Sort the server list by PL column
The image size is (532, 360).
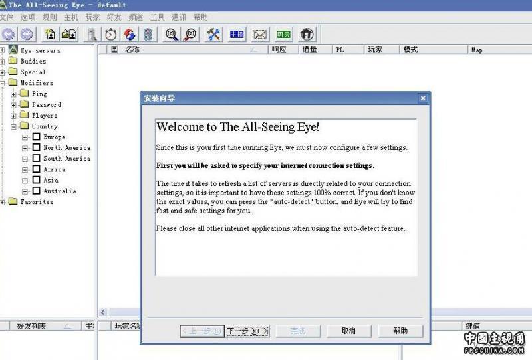[348, 50]
